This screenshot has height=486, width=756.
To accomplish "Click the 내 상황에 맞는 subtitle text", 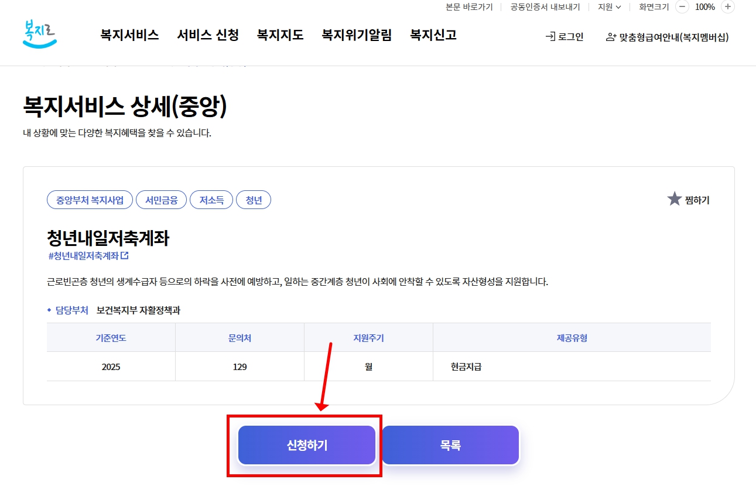I will [117, 133].
